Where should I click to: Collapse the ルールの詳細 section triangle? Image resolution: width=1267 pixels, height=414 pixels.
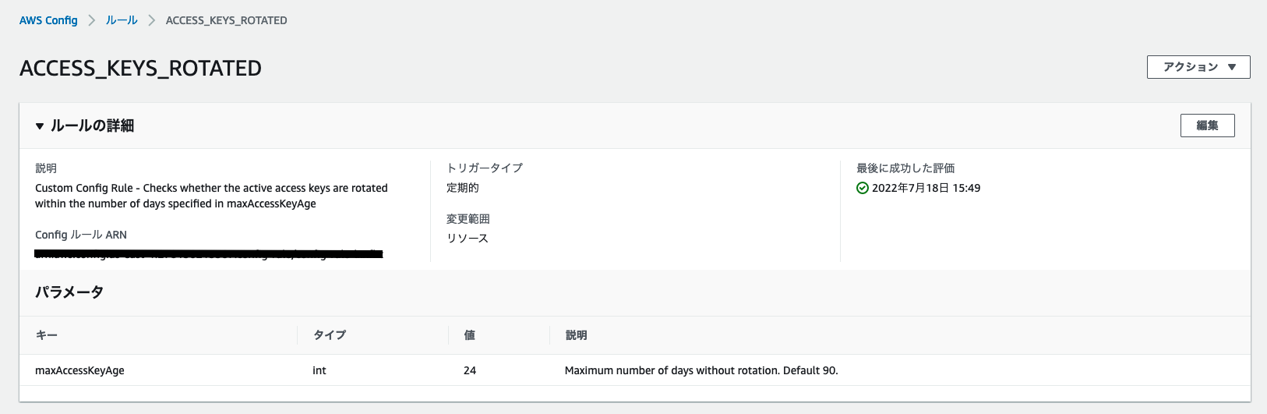click(x=40, y=126)
